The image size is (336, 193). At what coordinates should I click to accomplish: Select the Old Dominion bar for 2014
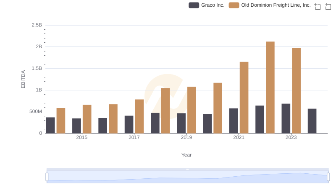click(61, 121)
